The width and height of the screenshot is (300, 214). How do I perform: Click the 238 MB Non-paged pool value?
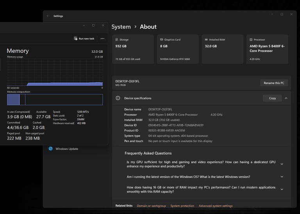pos(32,138)
